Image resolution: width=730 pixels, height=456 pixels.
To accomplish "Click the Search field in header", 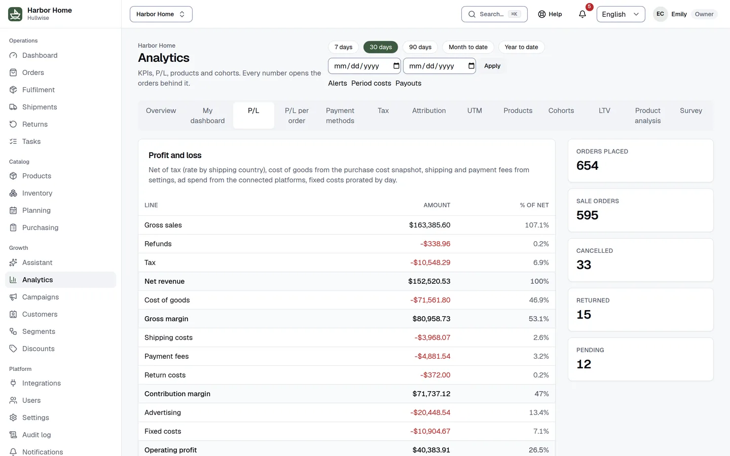I will coord(494,14).
